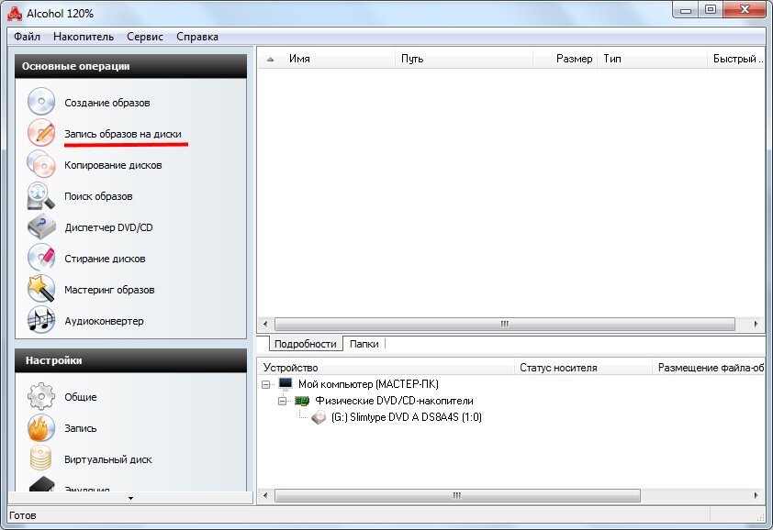Select Мой компьютер (МАСТЕР-ПК) row

click(368, 384)
